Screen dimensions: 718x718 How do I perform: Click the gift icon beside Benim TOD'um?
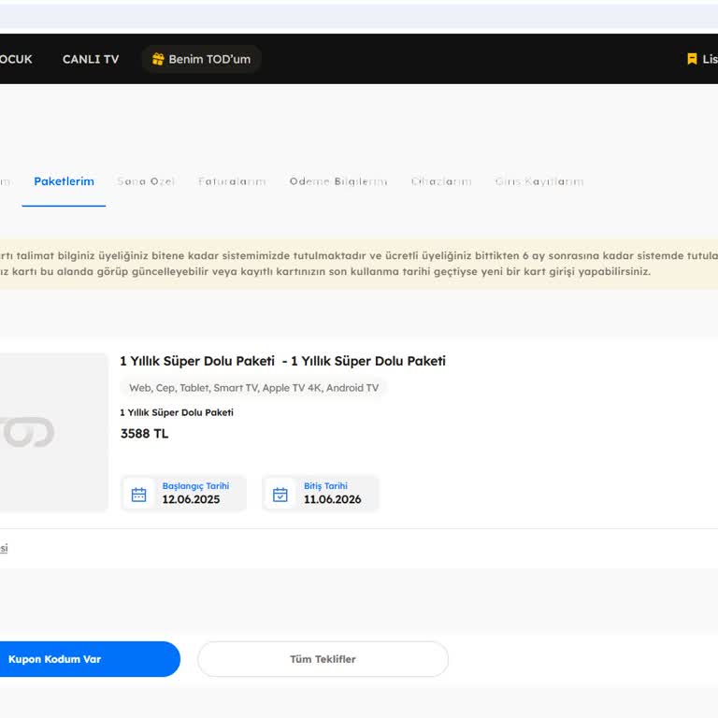click(x=158, y=59)
